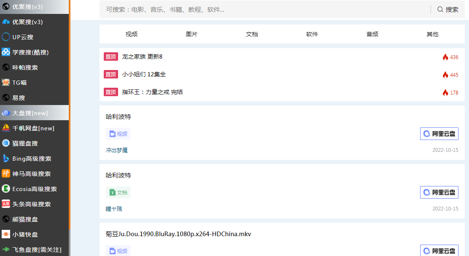
Task: Click the flame icon beside 445
Action: [445, 75]
